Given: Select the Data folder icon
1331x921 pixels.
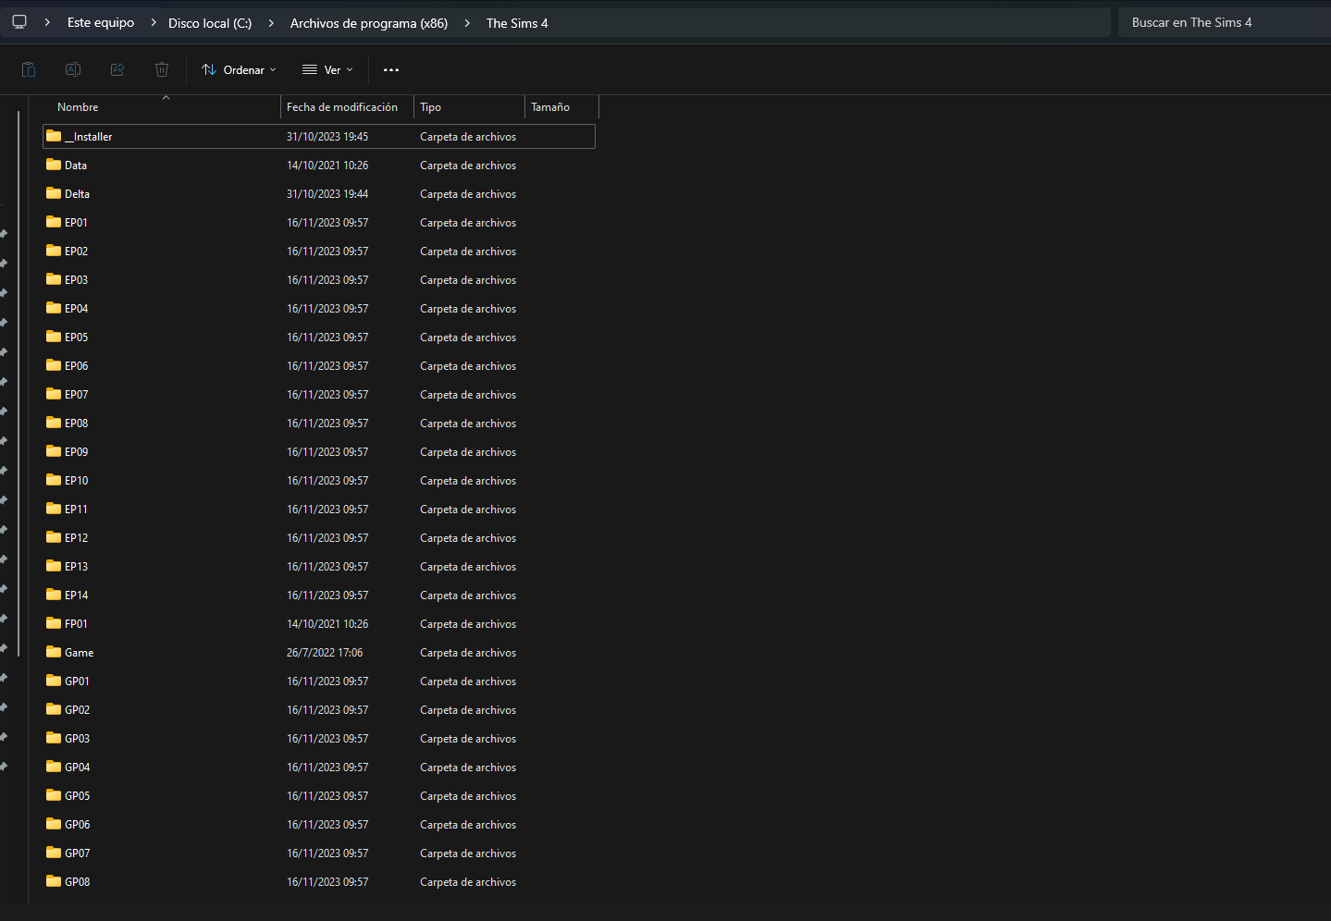Looking at the screenshot, I should click(54, 165).
